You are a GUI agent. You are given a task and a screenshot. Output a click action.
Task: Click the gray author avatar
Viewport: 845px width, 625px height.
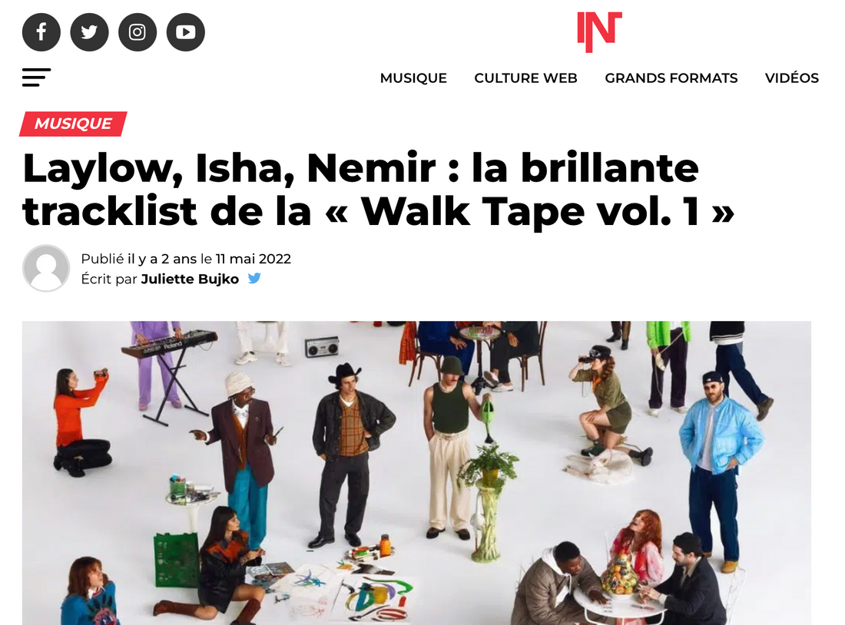point(46,268)
